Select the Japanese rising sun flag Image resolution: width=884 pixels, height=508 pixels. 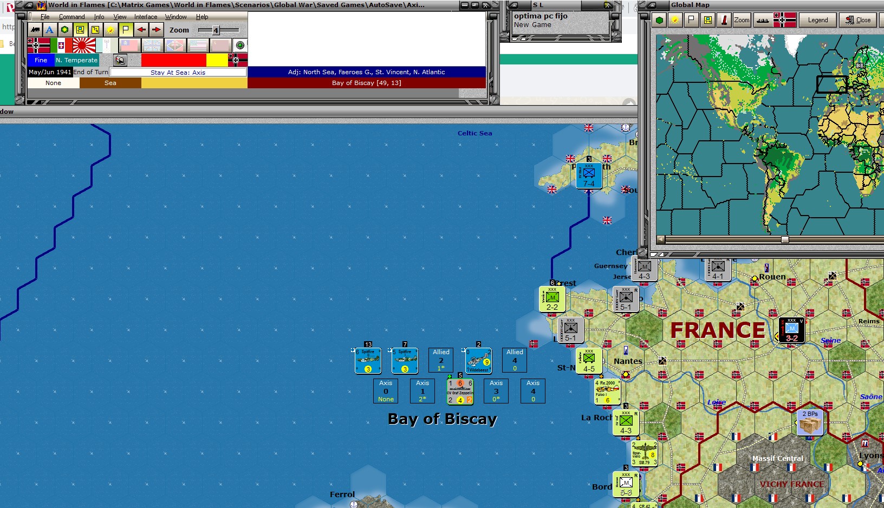pyautogui.click(x=84, y=45)
